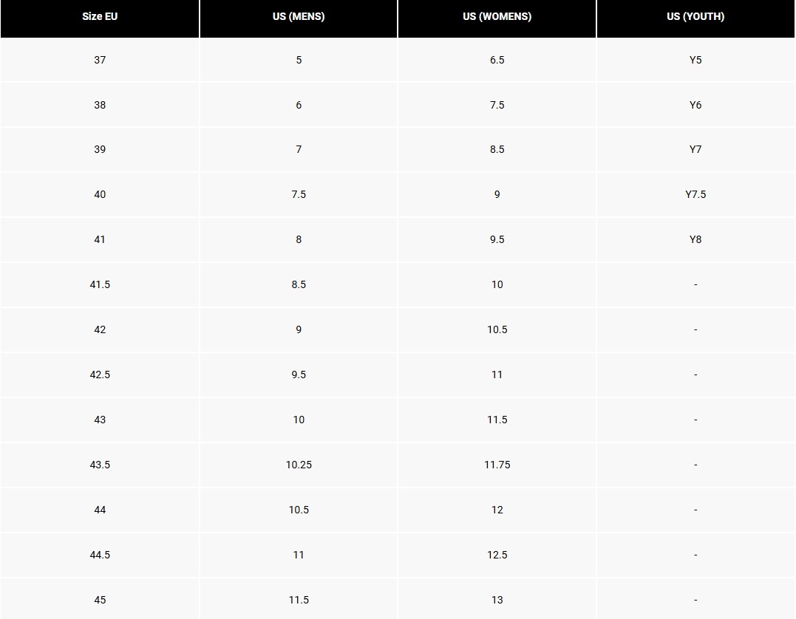Image resolution: width=796 pixels, height=619 pixels.
Task: Select EU size 41.5 cell
Action: tap(100, 284)
